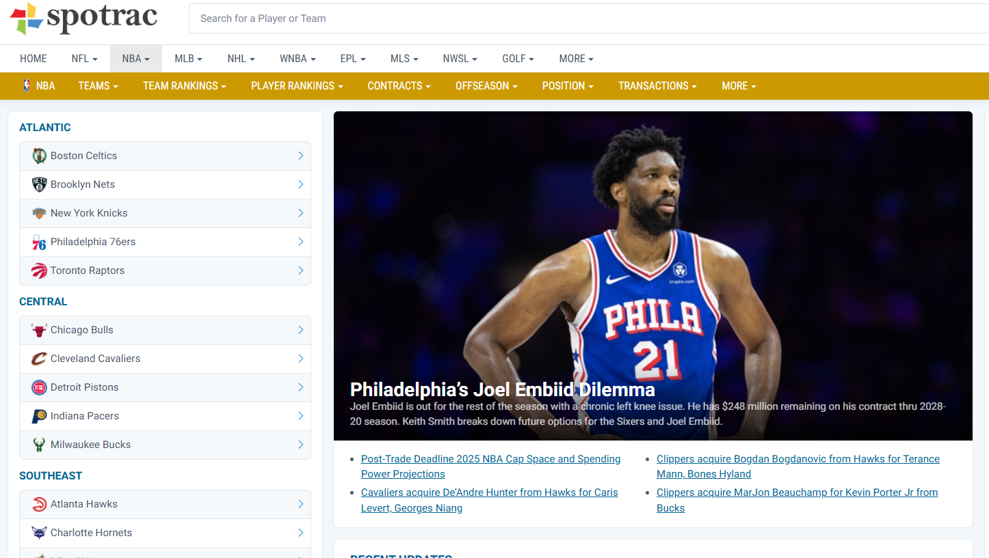Viewport: 989px width, 558px height.
Task: Click the Philadelphia 76ers team logo
Action: (39, 242)
